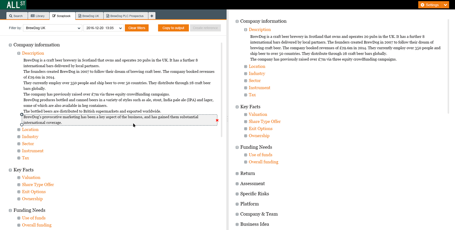Collapse the Description node in right panel

coord(246,29)
